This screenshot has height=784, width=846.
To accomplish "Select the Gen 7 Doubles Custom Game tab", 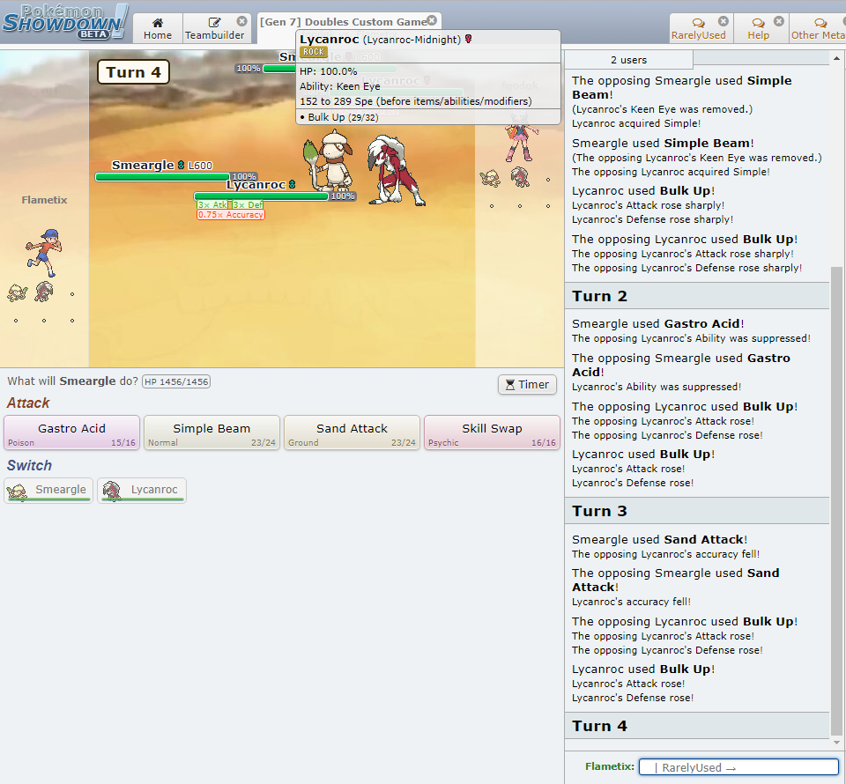I will (x=344, y=22).
